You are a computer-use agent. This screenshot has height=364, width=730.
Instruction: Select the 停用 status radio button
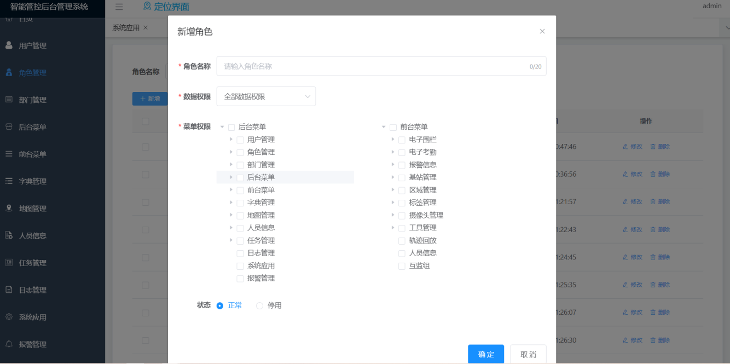[x=259, y=305]
